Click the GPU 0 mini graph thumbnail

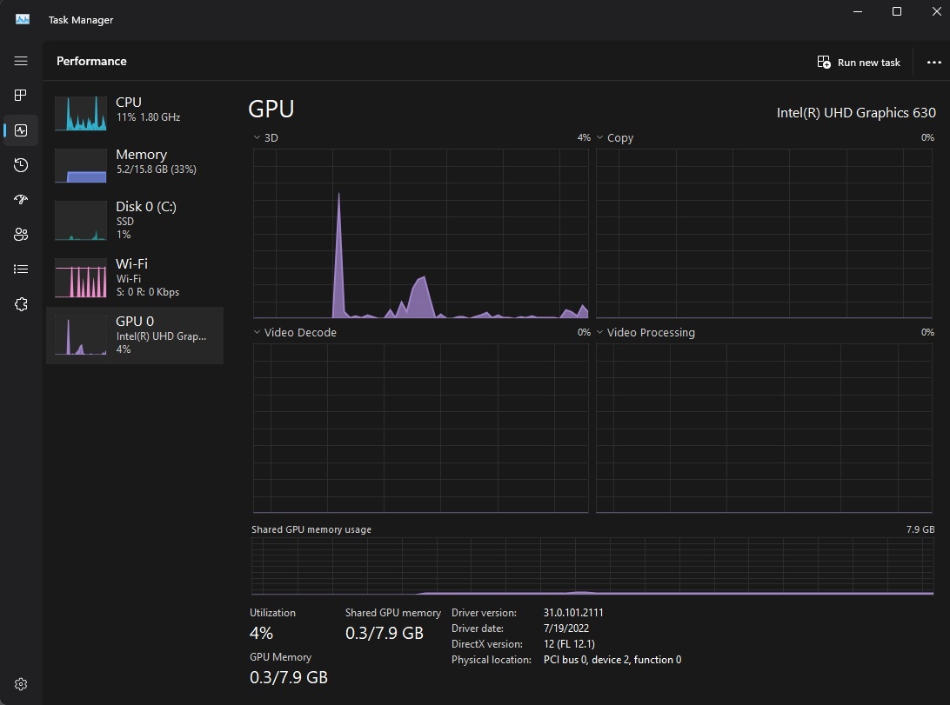(81, 336)
